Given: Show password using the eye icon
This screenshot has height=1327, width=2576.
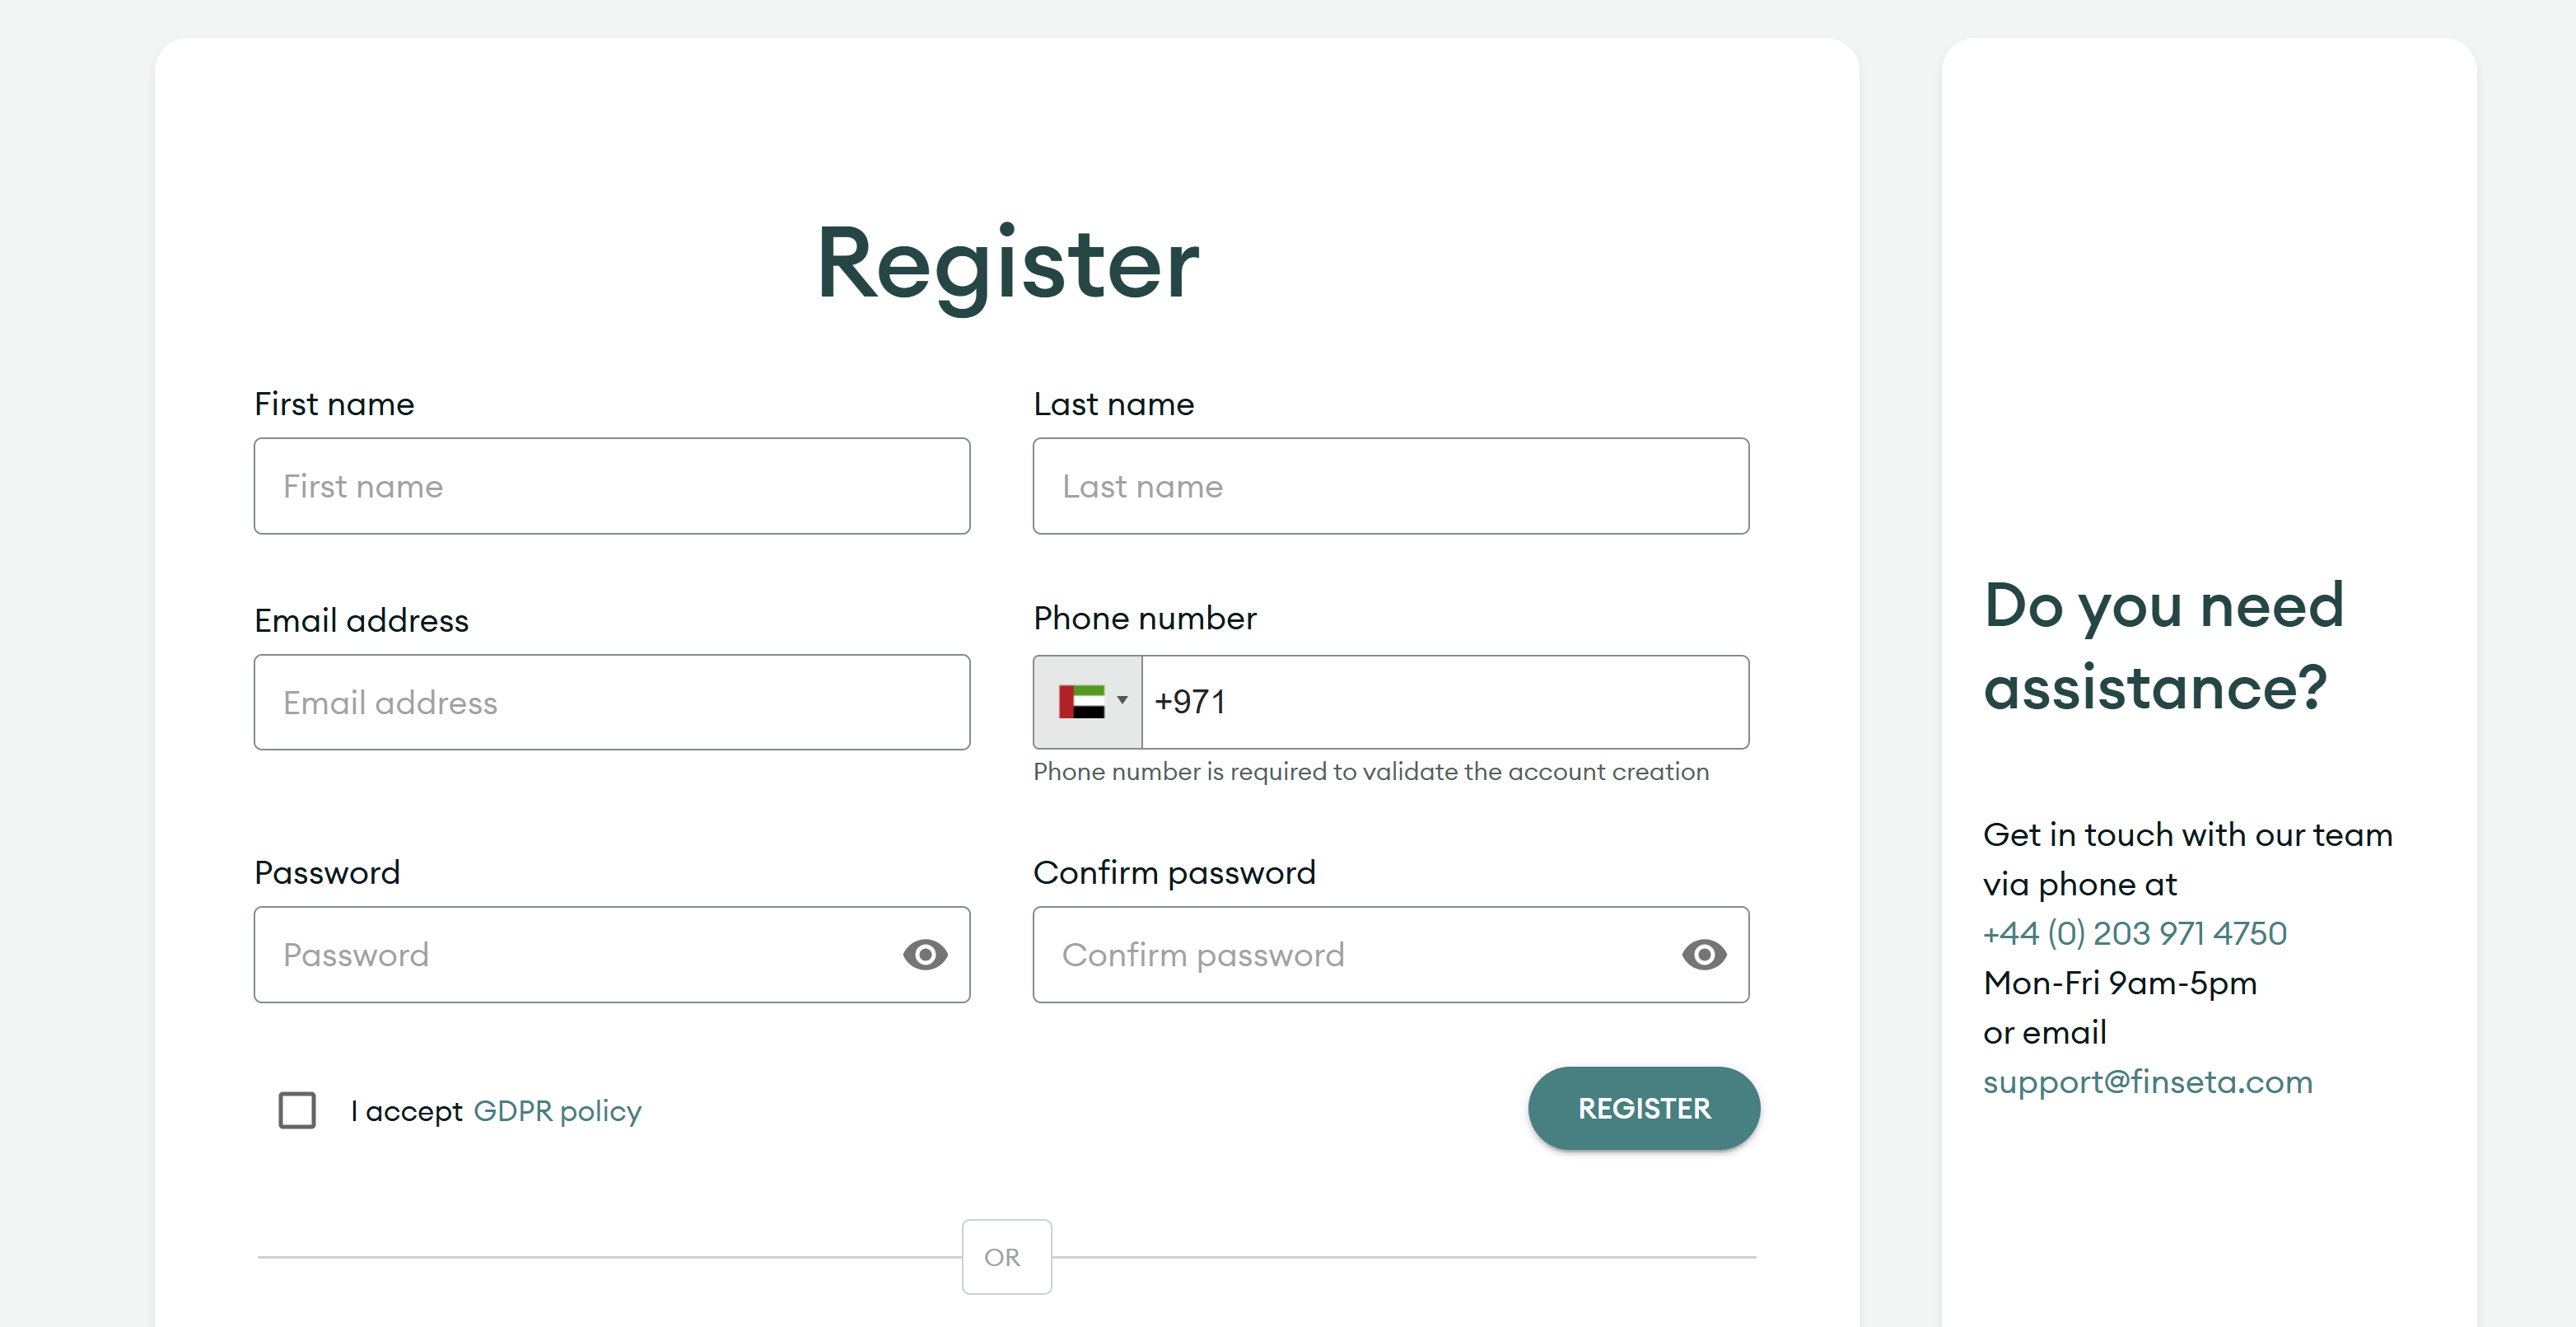Looking at the screenshot, I should pyautogui.click(x=925, y=955).
